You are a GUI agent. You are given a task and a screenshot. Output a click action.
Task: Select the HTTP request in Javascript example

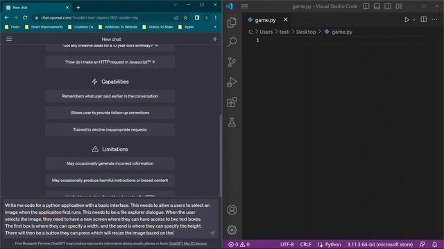click(110, 62)
